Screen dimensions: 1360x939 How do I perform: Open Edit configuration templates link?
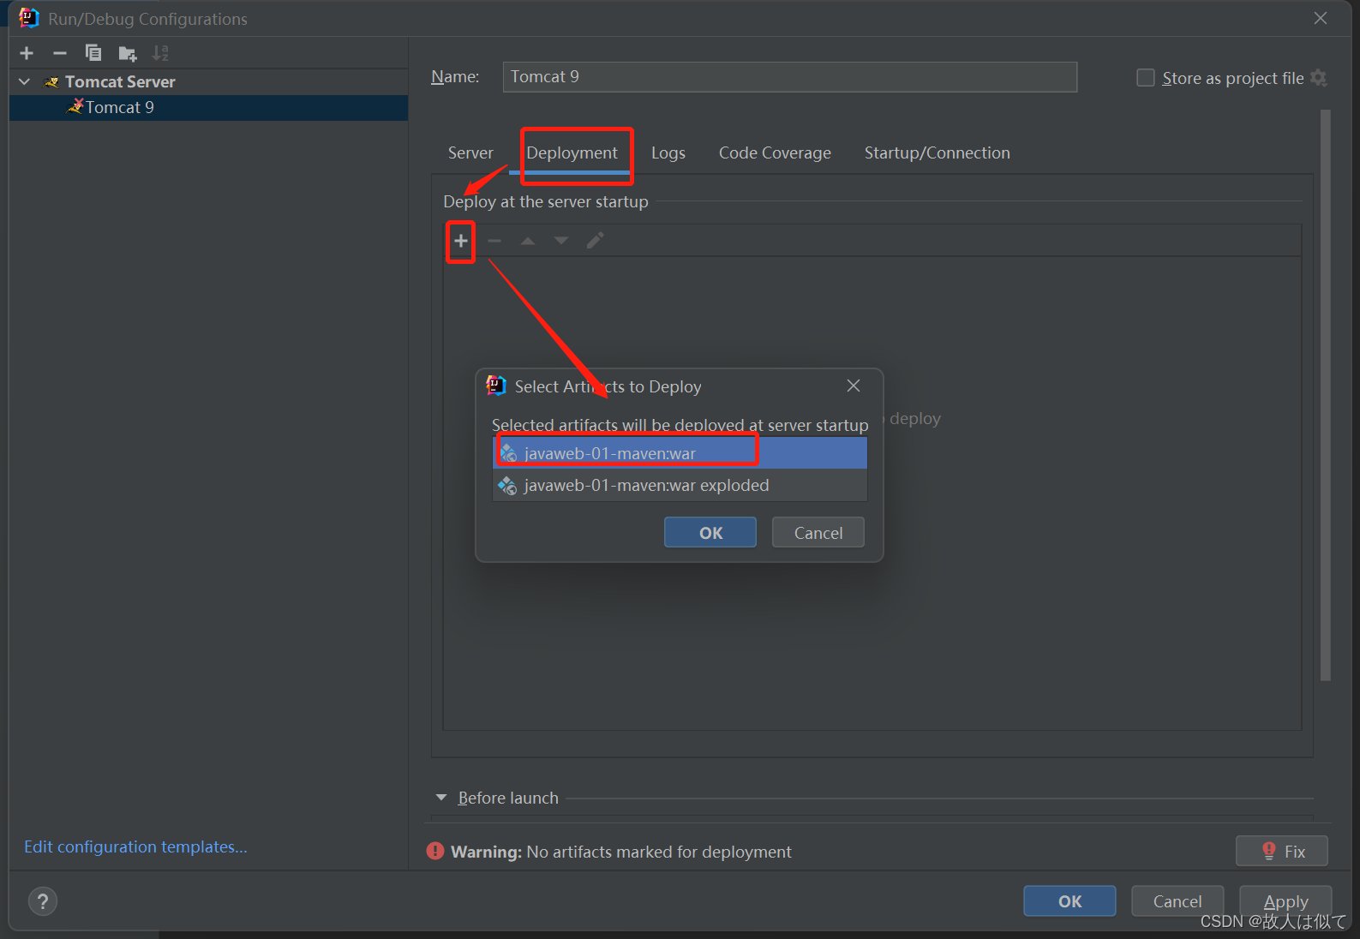click(135, 846)
